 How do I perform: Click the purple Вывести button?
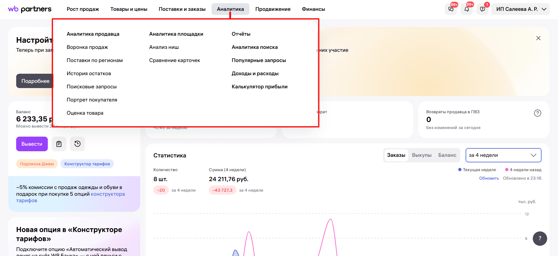32,144
